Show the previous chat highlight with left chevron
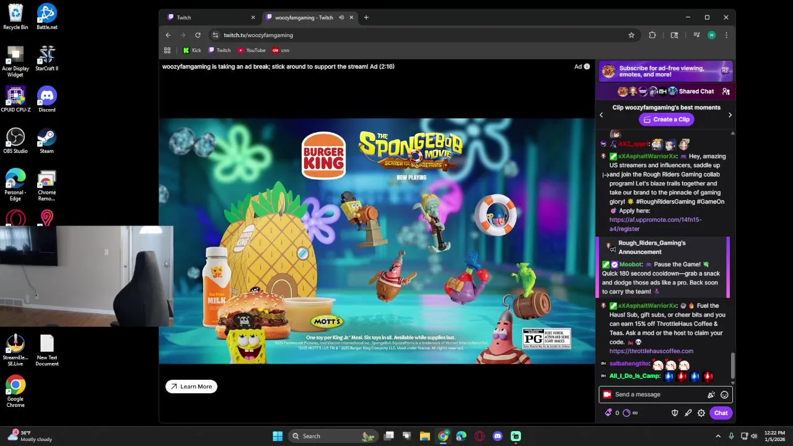 point(601,115)
